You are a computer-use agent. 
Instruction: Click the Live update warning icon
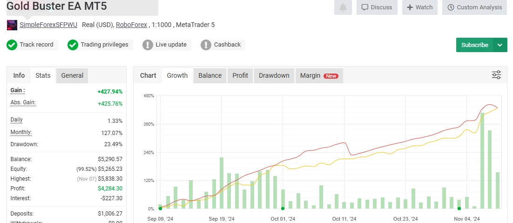tap(148, 45)
